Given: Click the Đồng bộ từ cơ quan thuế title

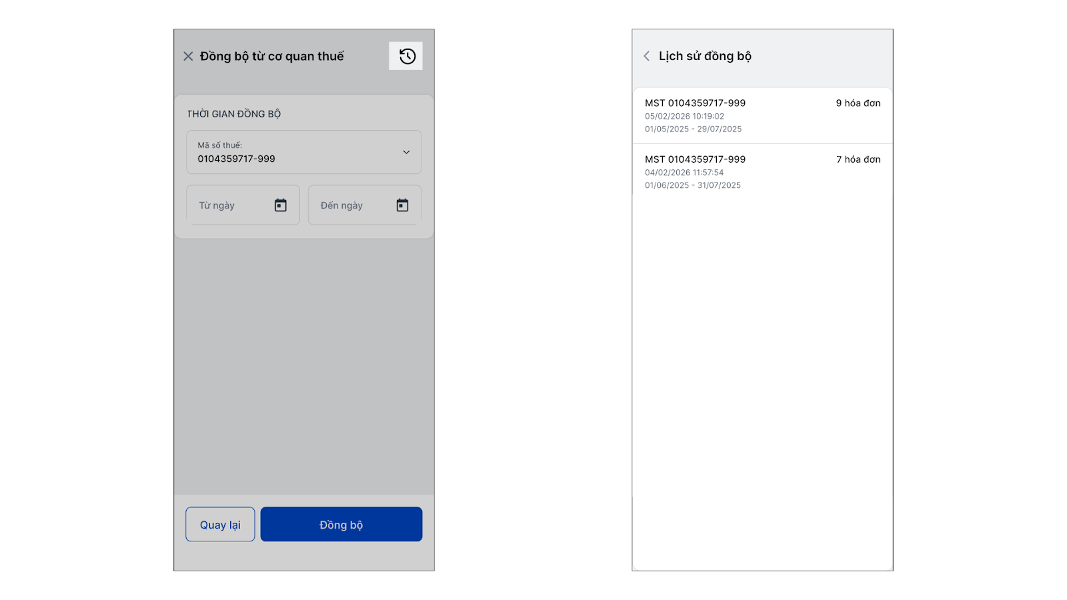Looking at the screenshot, I should click(271, 57).
